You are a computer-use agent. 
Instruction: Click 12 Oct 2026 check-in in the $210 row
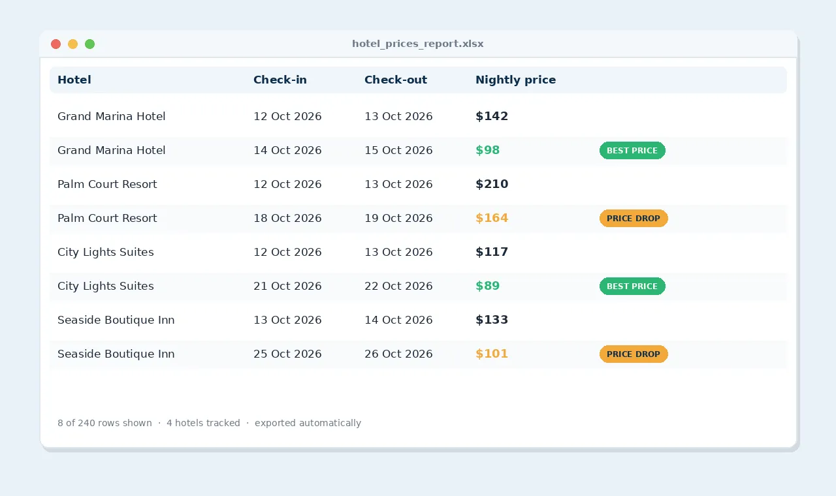287,184
